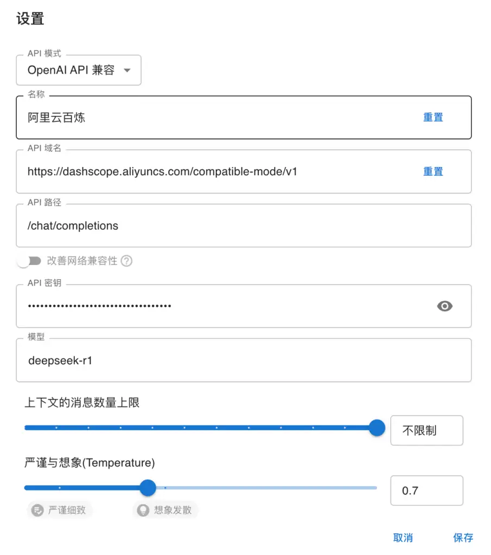491x555 pixels.
Task: Reveal the API 密钥 with the eye icon
Action: click(445, 306)
